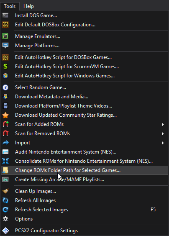This screenshot has height=236, width=169.
Task: Choose Clean Up Images...
Action: click(x=84, y=191)
